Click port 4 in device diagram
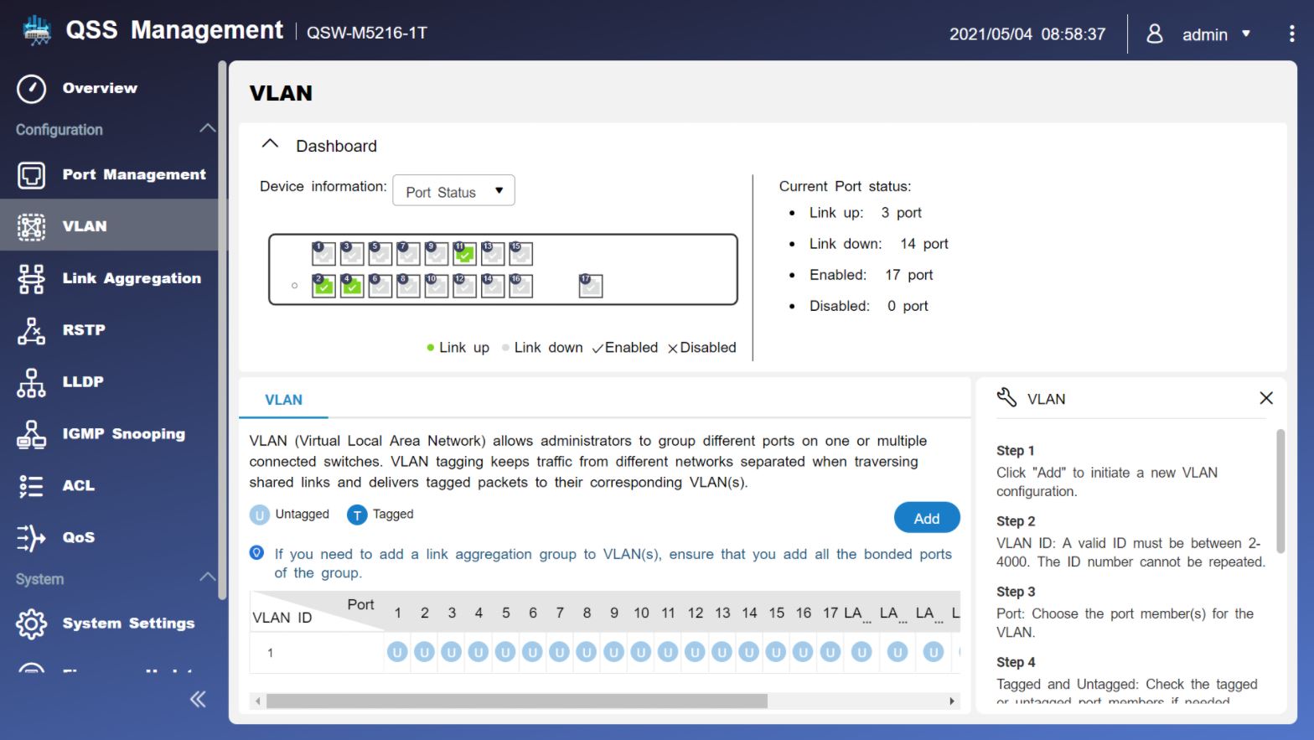 point(352,286)
